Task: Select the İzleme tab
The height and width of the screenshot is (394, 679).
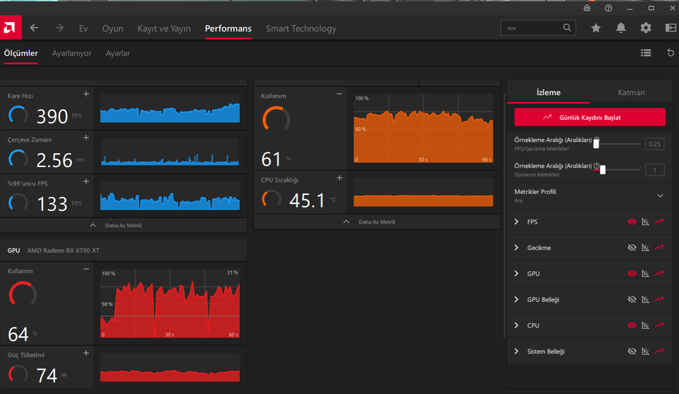Action: pos(548,92)
